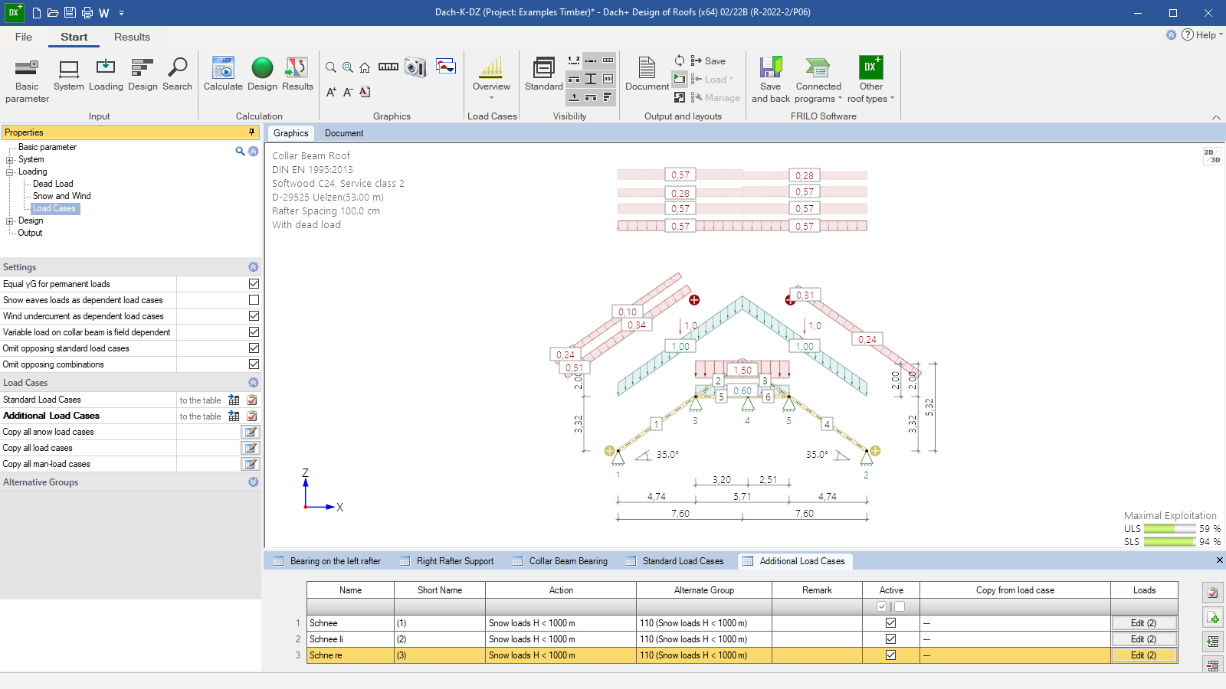Run Calculate from the ribbon
The image size is (1226, 689).
pyautogui.click(x=223, y=74)
